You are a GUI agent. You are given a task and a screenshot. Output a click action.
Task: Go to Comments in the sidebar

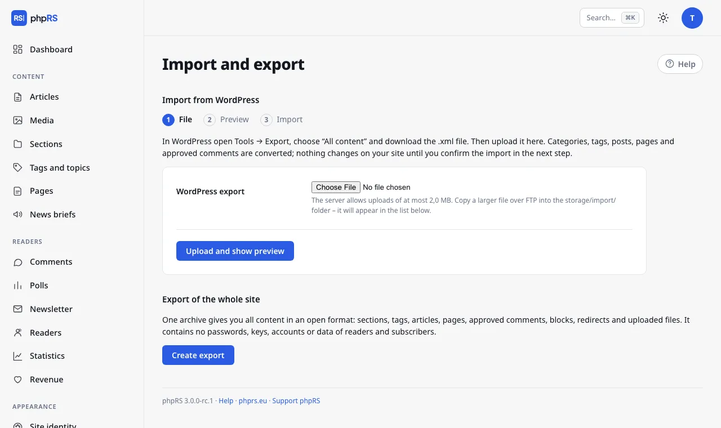(72, 262)
